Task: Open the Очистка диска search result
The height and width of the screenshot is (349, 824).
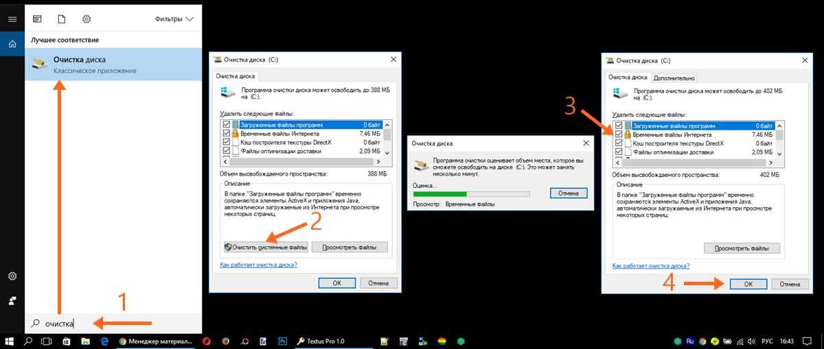Action: [113, 64]
